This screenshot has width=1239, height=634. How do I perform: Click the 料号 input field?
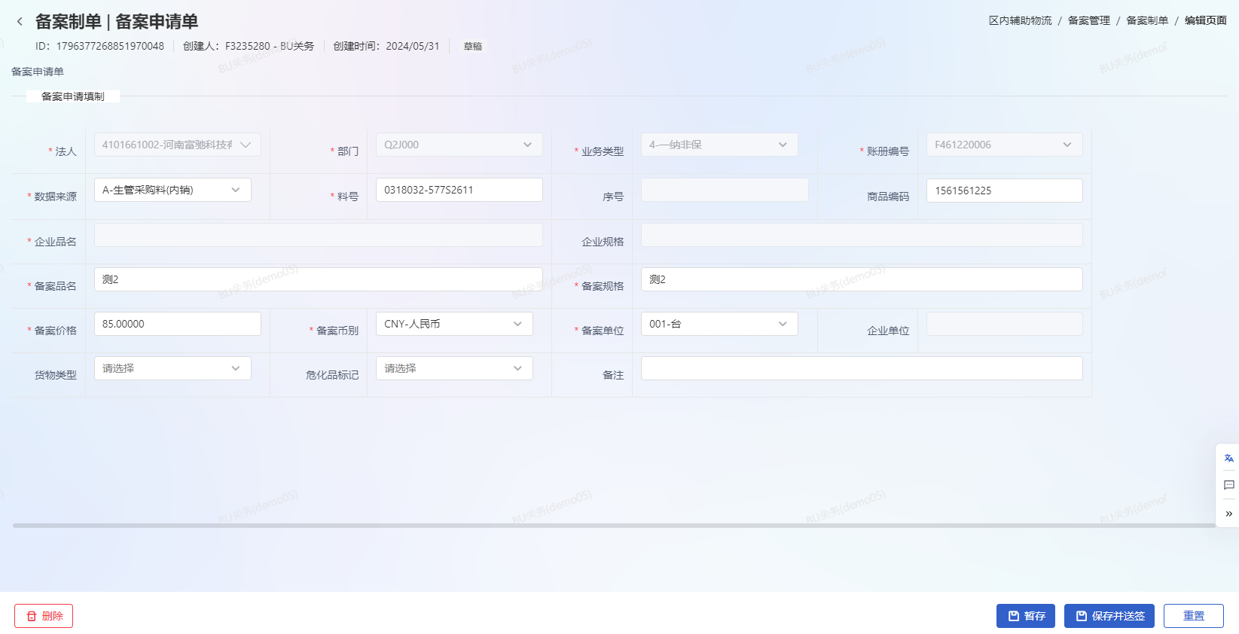point(459,190)
